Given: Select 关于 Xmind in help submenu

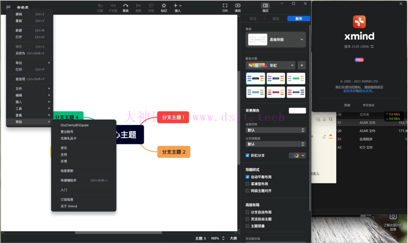Looking at the screenshot, I should (84, 206).
